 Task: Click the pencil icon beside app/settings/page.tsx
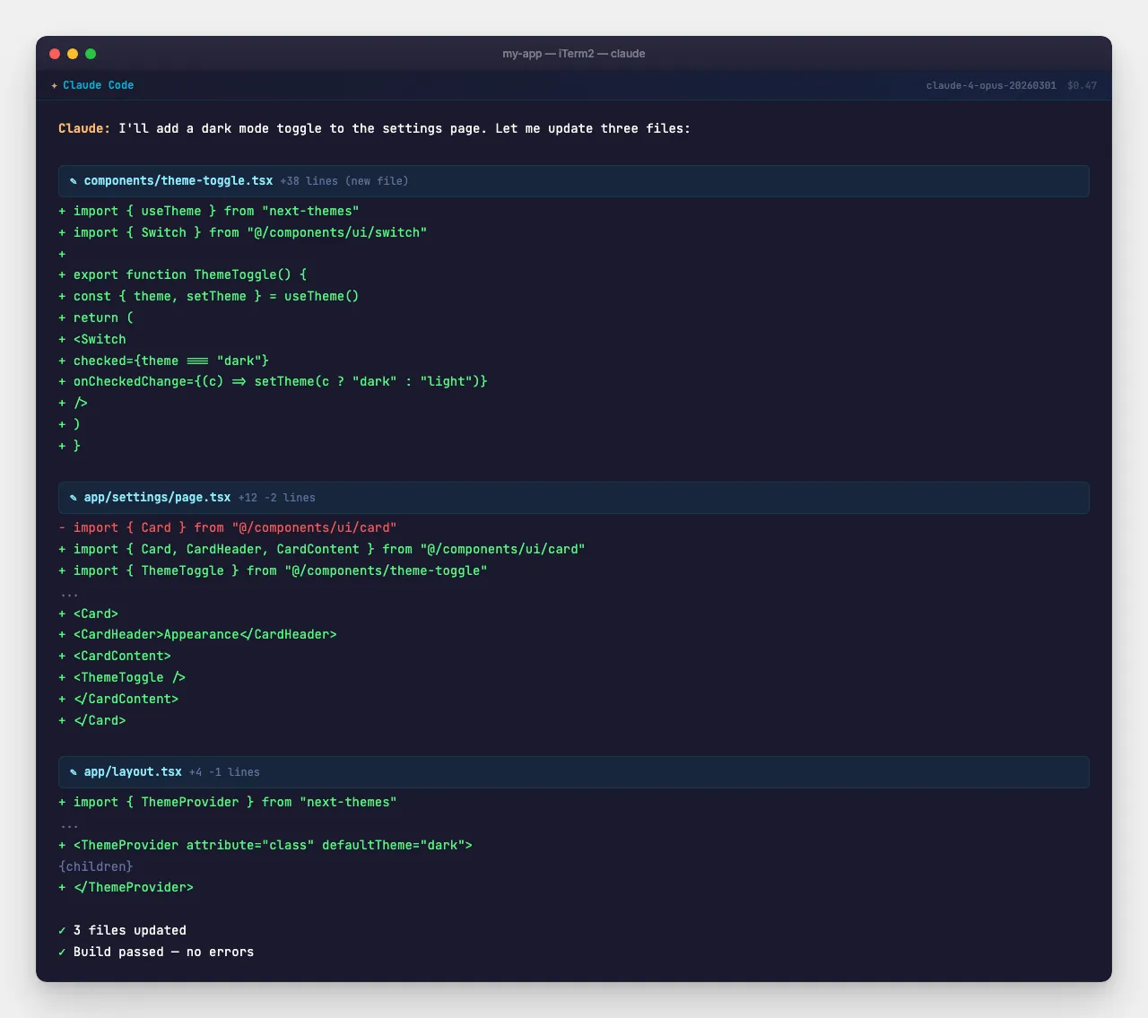tap(74, 498)
